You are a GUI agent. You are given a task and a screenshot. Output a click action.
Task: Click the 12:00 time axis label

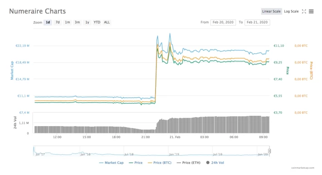point(57,137)
